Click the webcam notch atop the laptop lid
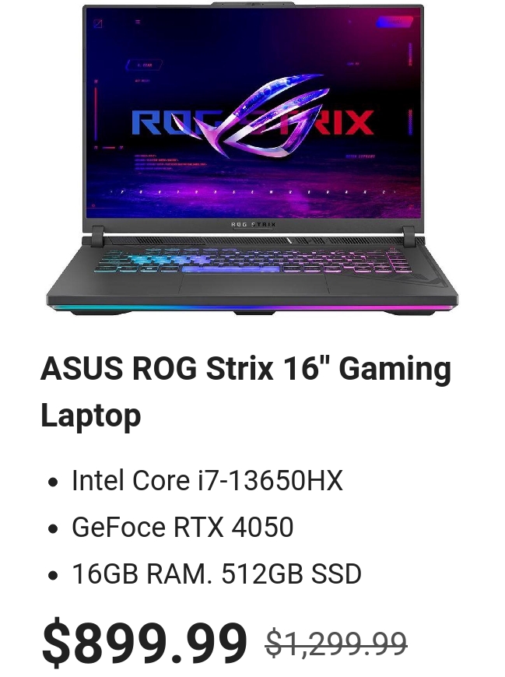505x677 pixels. 253,4
